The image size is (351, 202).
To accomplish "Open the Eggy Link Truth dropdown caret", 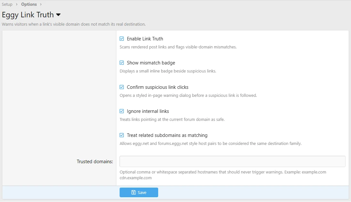I will 58,15.
